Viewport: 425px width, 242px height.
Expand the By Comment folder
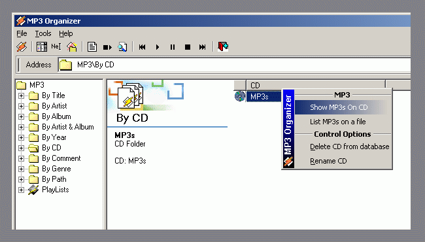(21, 158)
